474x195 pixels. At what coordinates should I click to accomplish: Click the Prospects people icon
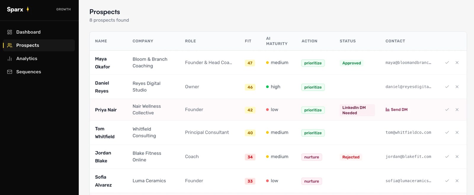tap(10, 45)
